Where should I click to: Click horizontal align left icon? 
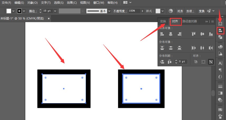coord(162,34)
